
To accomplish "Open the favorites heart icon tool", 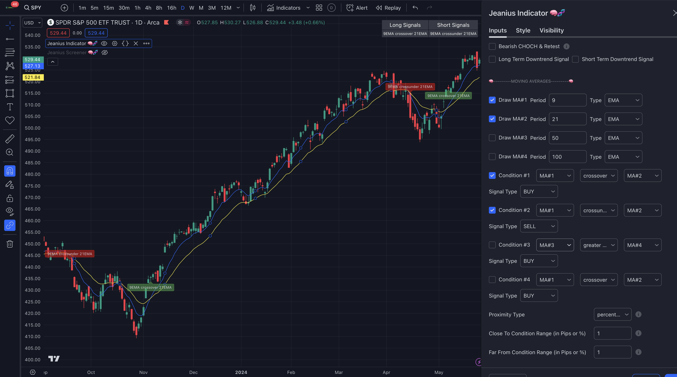I will (10, 120).
